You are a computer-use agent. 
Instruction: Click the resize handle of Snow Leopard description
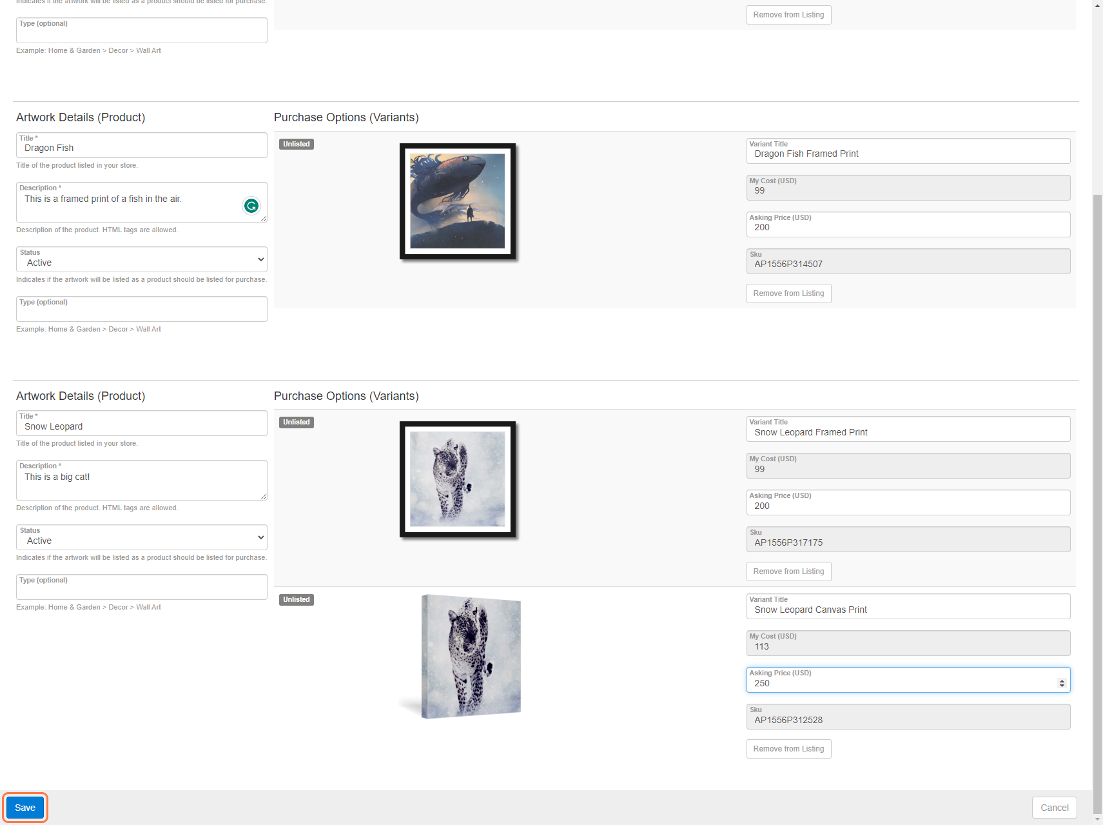point(263,496)
